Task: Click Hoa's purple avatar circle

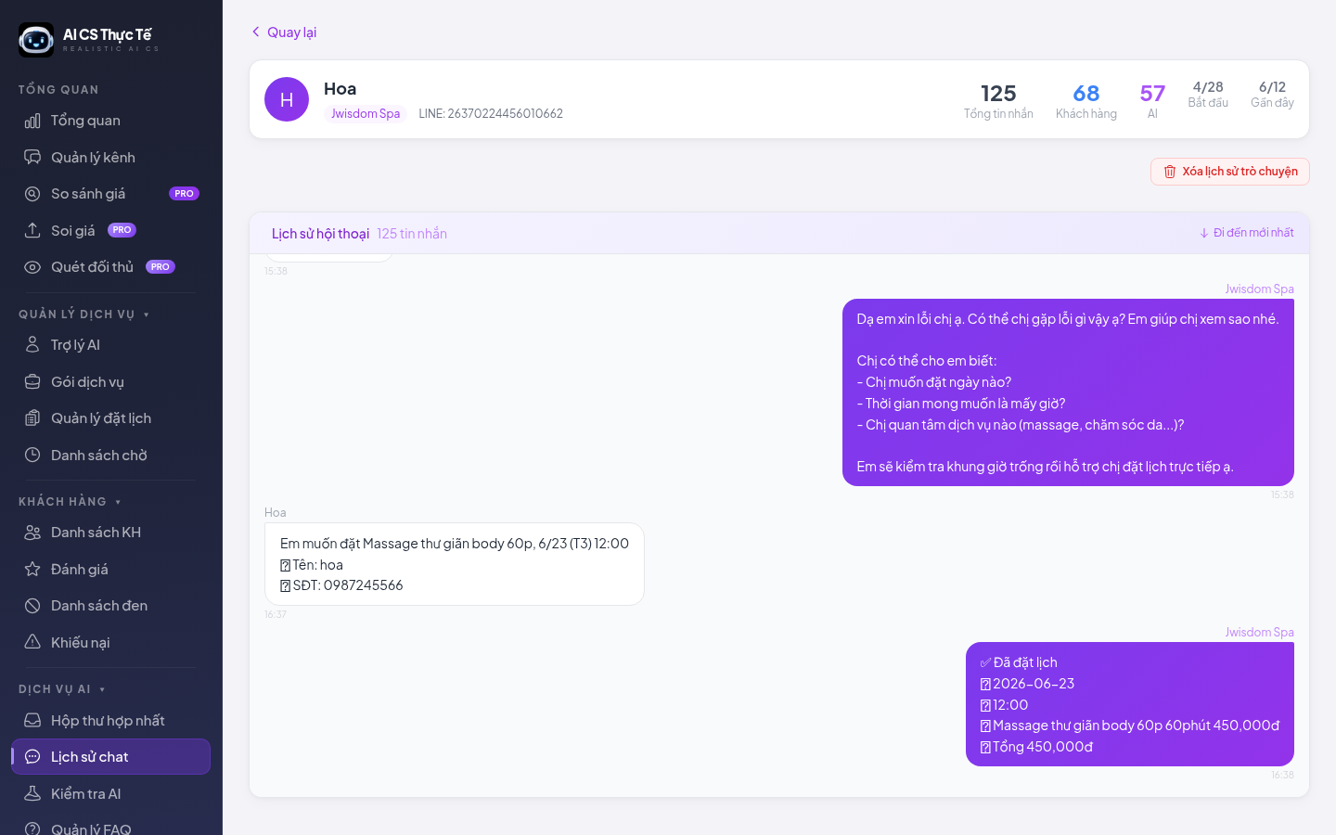Action: (287, 99)
